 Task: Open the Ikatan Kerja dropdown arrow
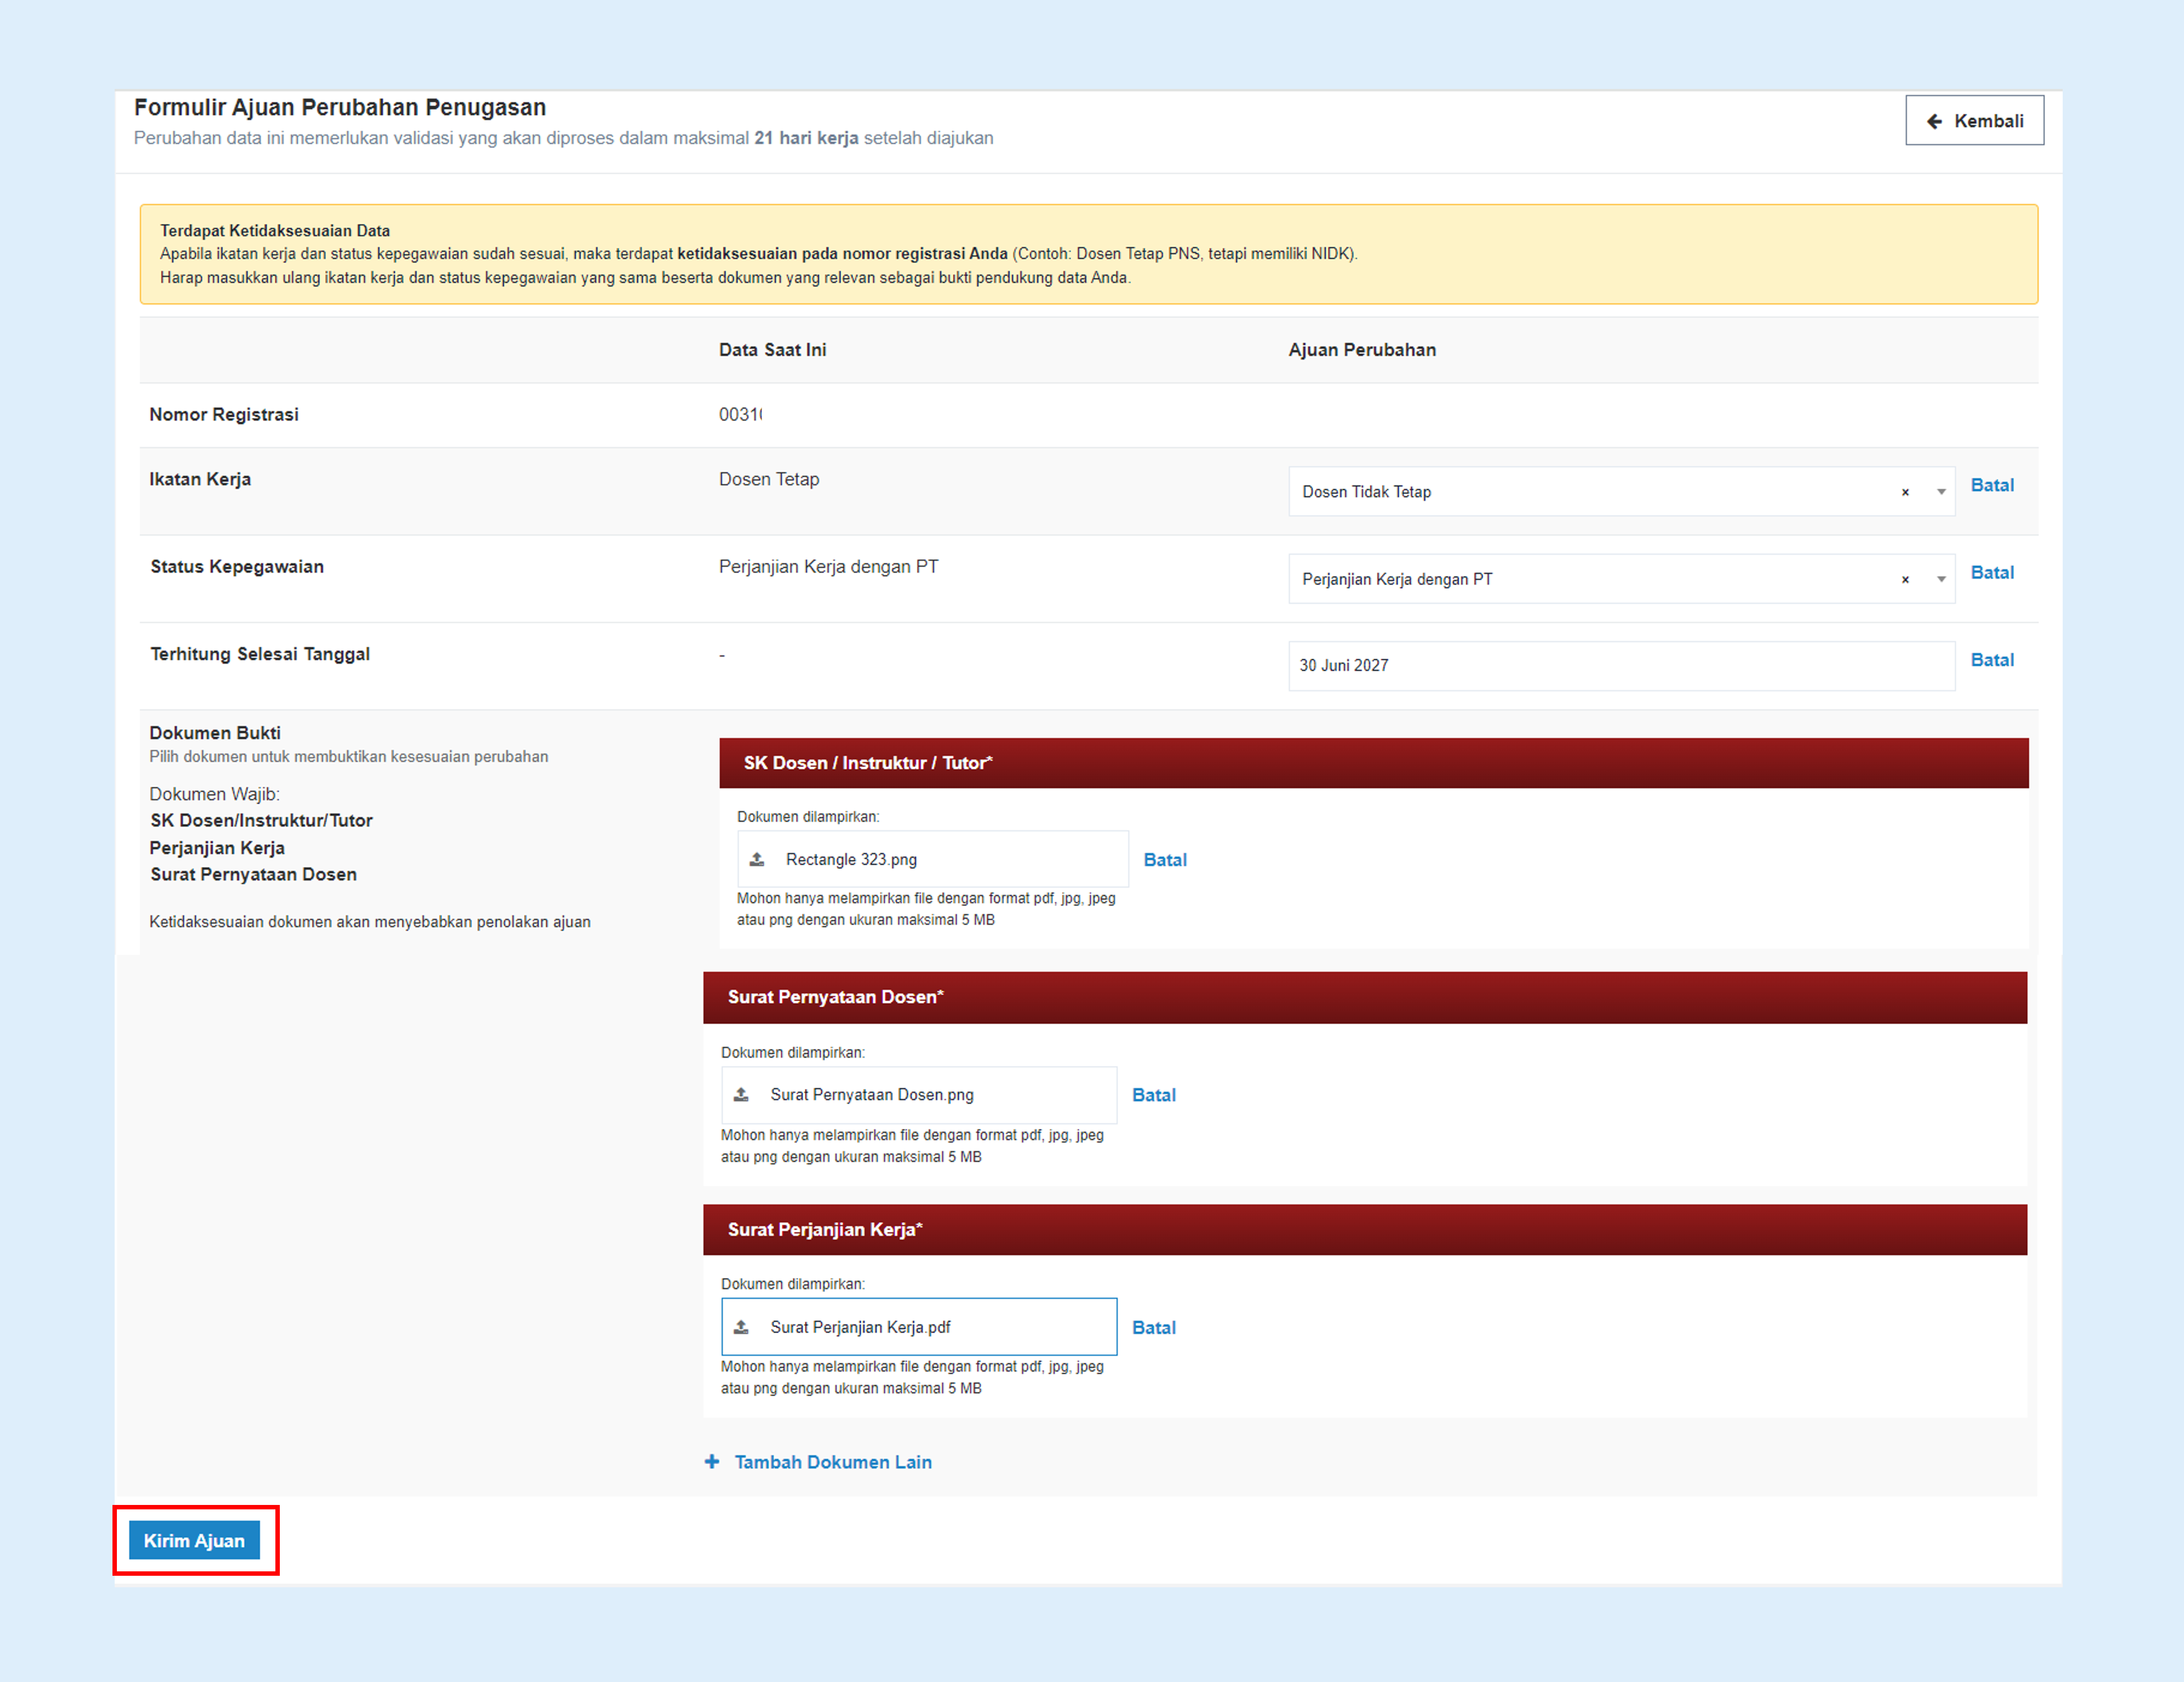tap(1941, 492)
